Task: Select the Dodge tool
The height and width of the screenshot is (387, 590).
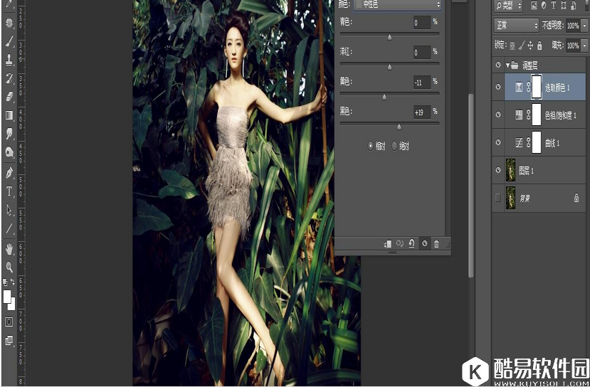Action: 9,152
